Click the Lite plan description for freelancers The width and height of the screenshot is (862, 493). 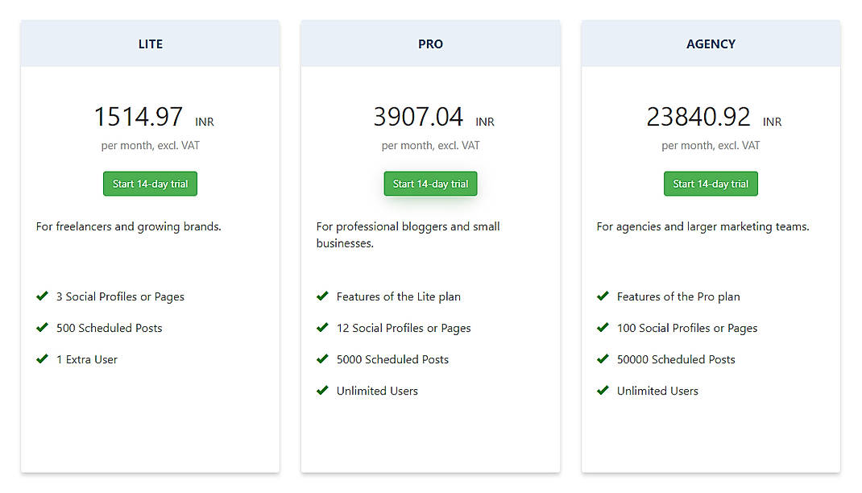tap(128, 226)
